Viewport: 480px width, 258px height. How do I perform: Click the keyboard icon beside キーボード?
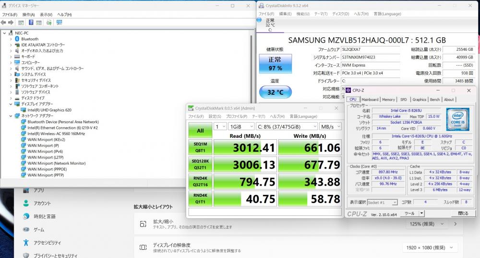tap(17, 56)
